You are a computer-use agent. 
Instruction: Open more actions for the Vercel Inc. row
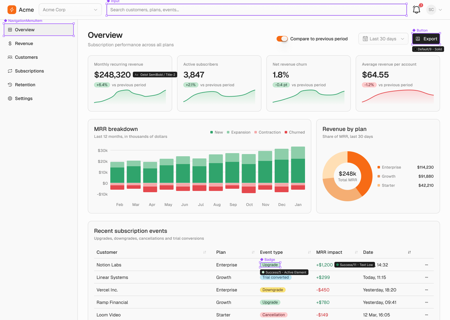coord(427,290)
